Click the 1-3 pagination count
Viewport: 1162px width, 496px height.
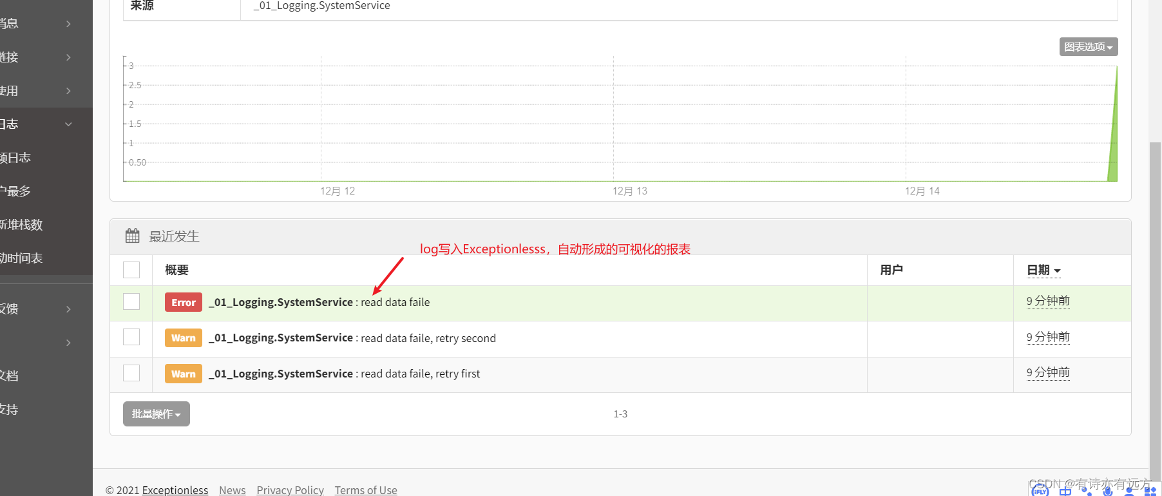pos(620,414)
